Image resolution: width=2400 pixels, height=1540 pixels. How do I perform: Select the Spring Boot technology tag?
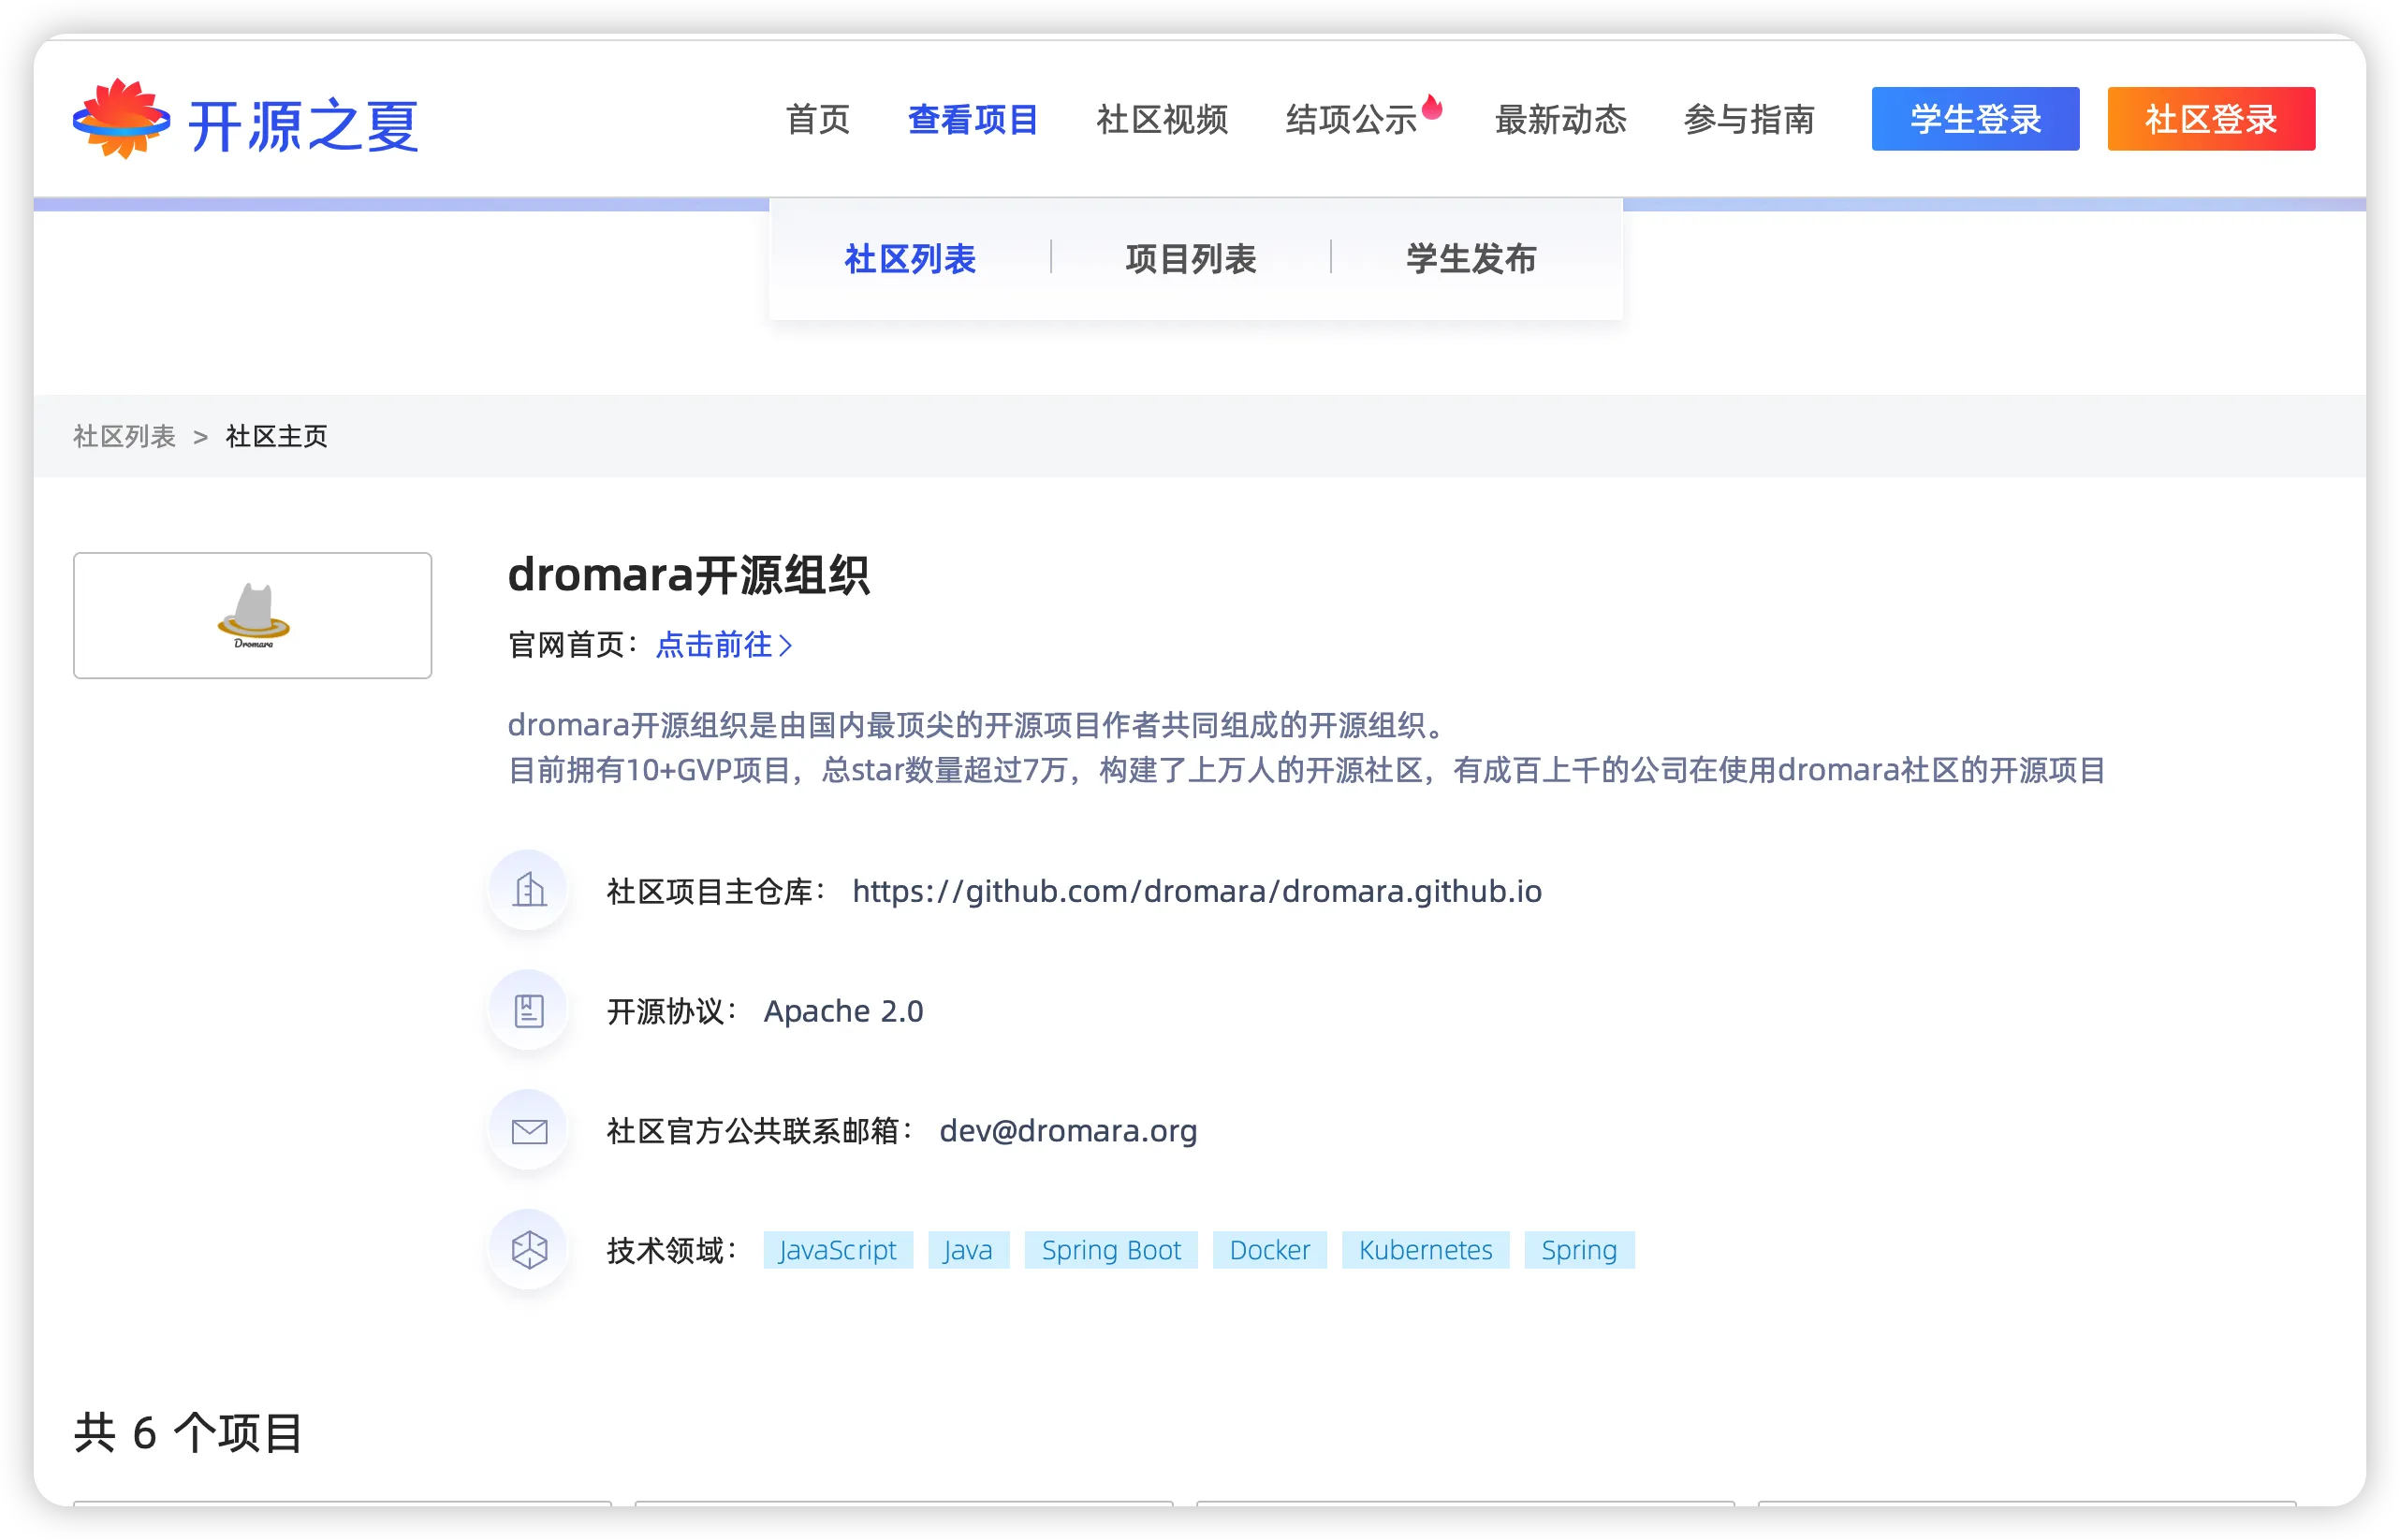coord(1110,1250)
